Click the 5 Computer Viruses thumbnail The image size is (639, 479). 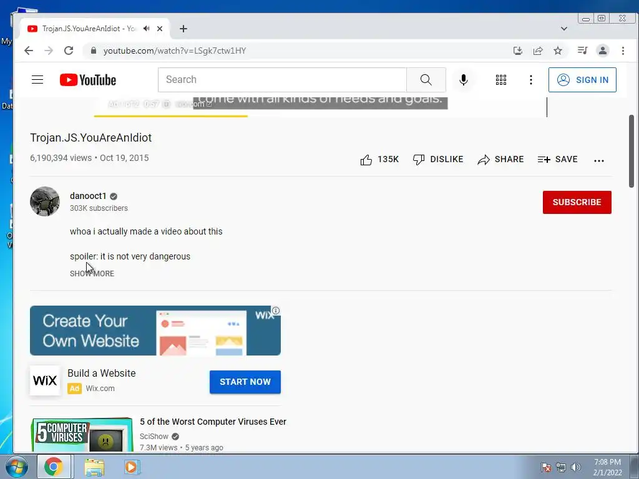click(x=82, y=434)
